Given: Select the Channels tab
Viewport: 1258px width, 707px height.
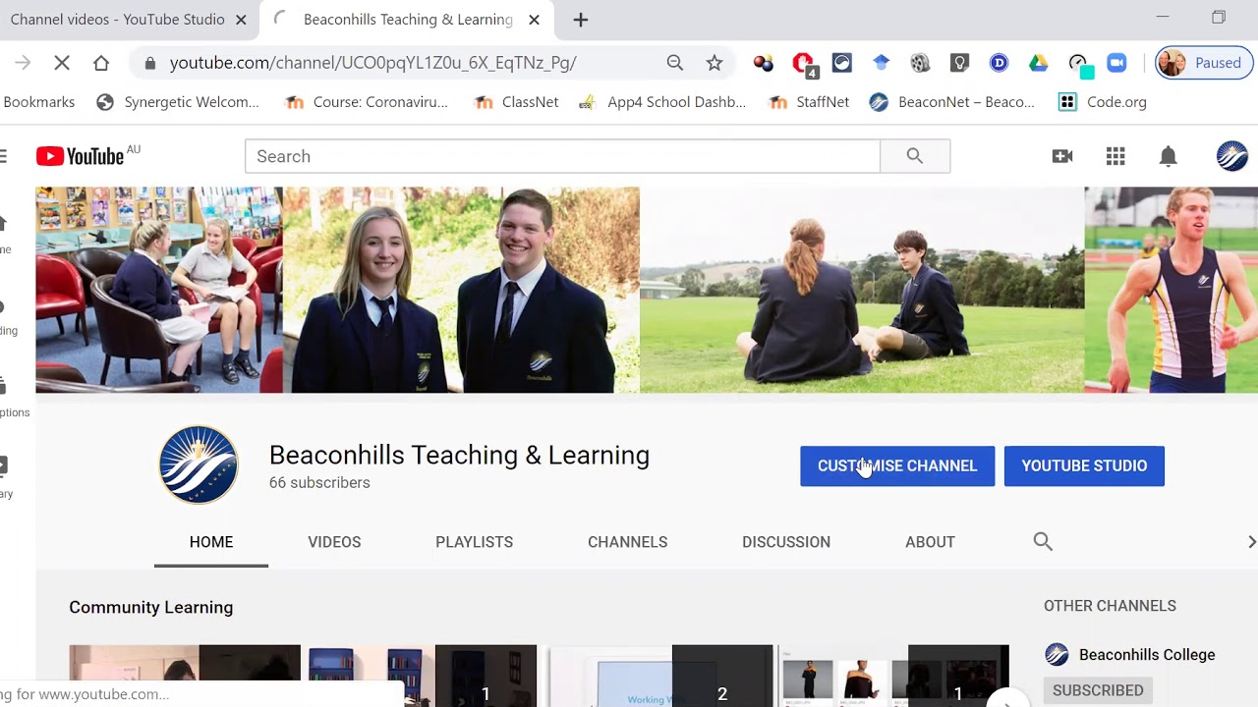Looking at the screenshot, I should click(627, 542).
